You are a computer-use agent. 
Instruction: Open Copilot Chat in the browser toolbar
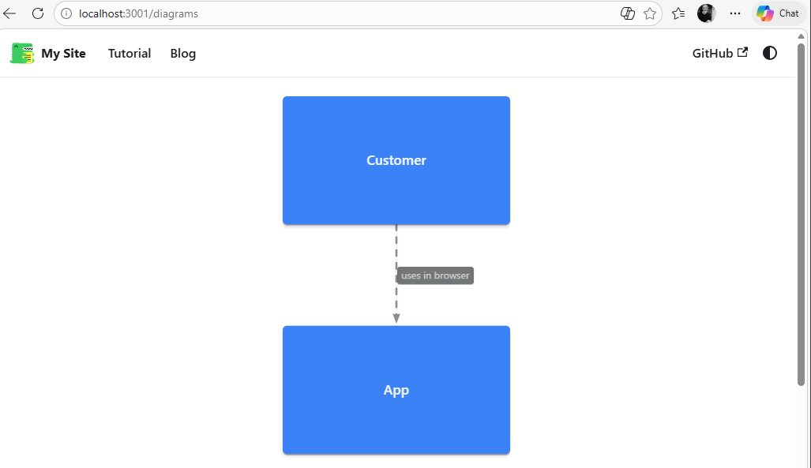click(778, 13)
